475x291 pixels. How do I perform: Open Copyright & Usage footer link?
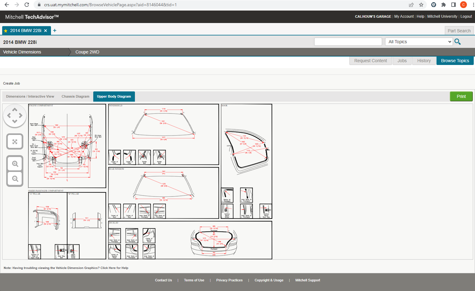pyautogui.click(x=269, y=280)
